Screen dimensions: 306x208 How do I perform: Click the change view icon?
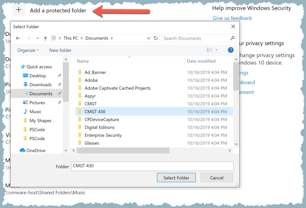210,50
